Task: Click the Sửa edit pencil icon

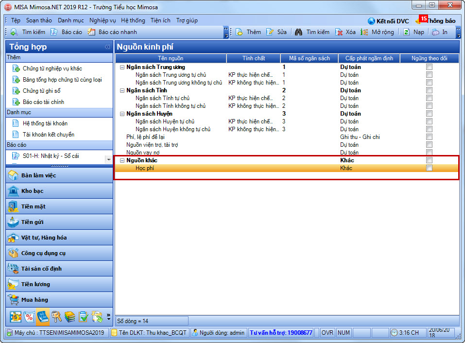Action: [x=270, y=32]
